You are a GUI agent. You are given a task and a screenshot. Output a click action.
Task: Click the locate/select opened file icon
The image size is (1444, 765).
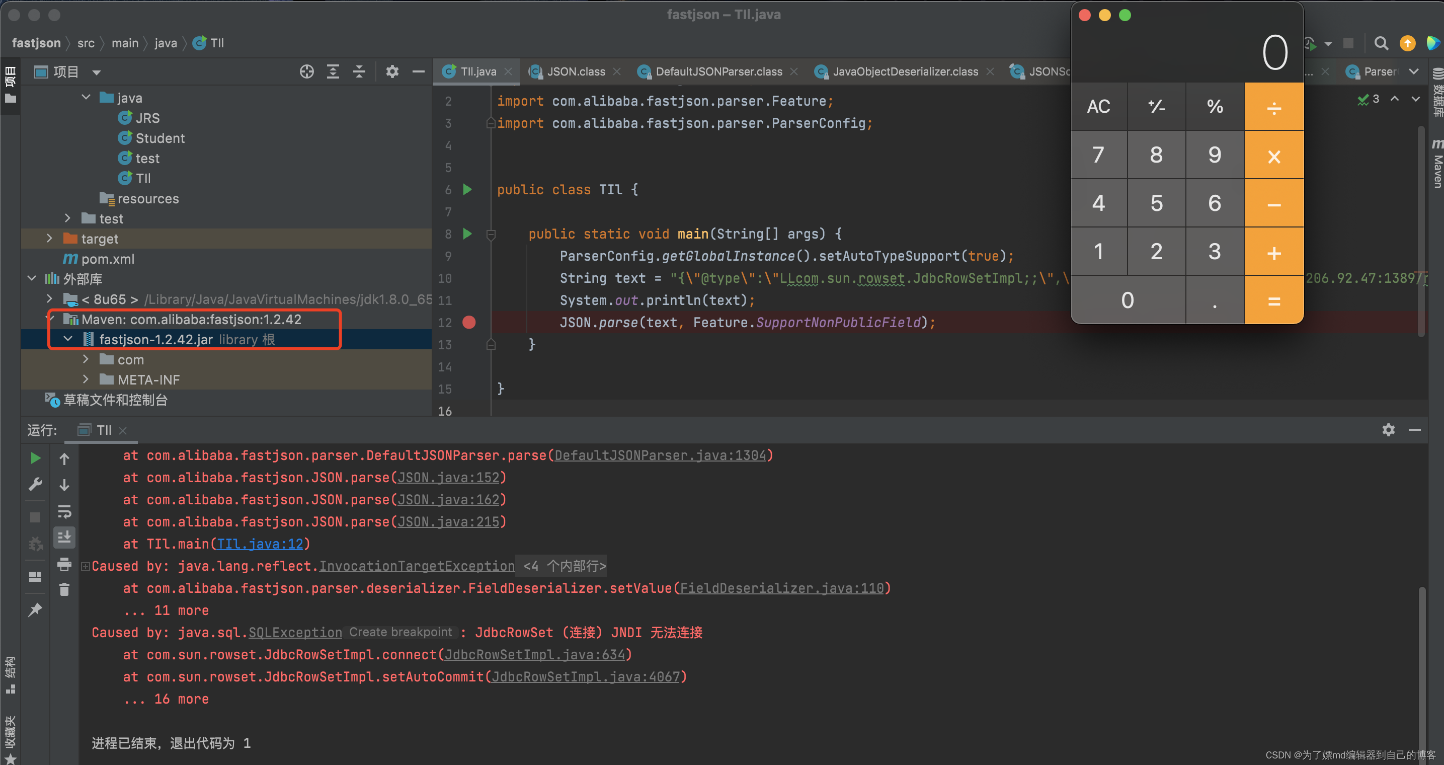[x=306, y=72]
